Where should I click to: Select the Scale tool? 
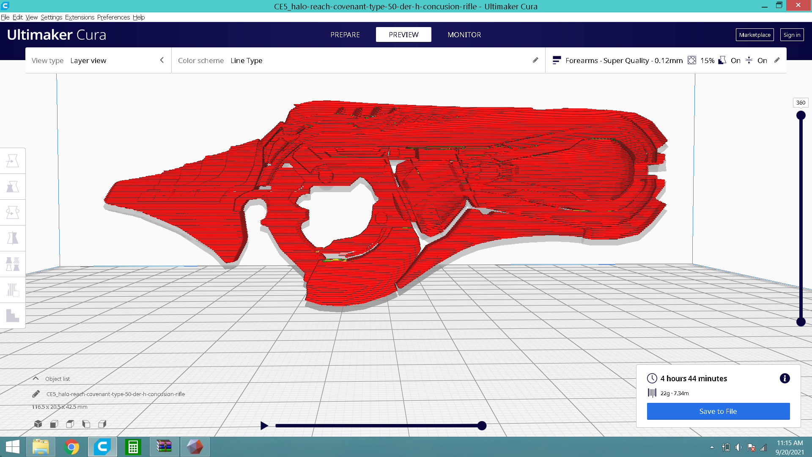tap(13, 187)
